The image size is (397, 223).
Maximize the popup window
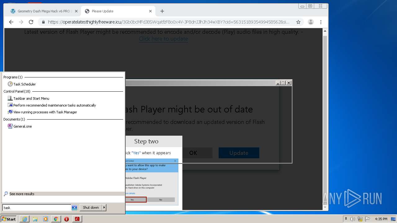point(283,83)
